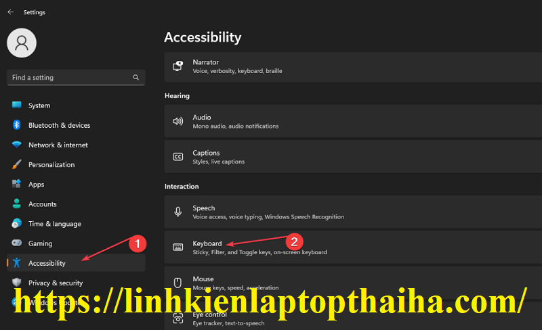The height and width of the screenshot is (330, 542).
Task: Open the user profile avatar
Action: tap(22, 43)
